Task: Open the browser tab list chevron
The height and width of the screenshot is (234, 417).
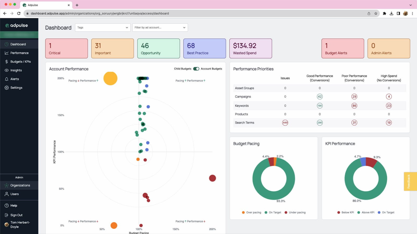Action: [410, 5]
